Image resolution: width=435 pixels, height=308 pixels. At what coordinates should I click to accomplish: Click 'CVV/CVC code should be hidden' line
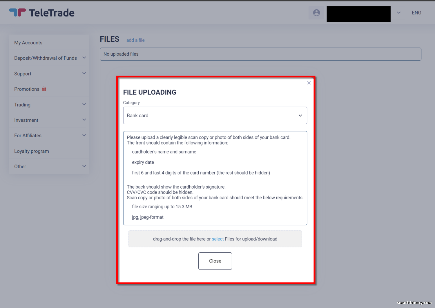[160, 192]
